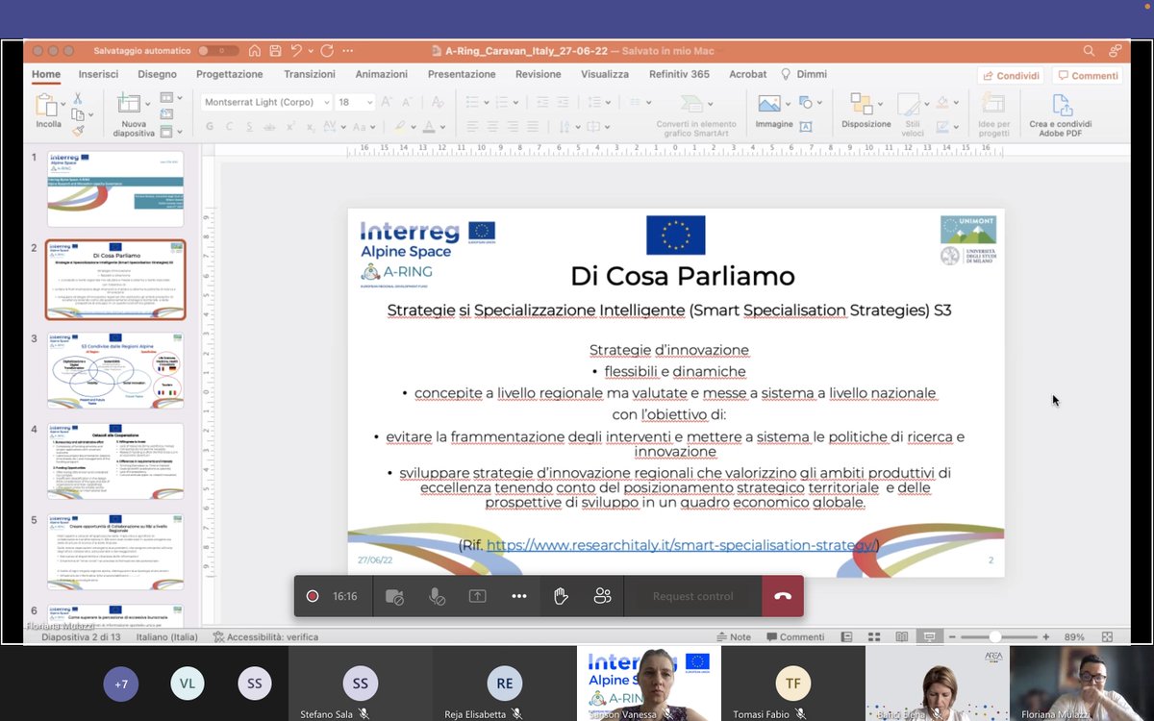Search the document with the magnifier icon
The image size is (1154, 721).
point(1089,51)
